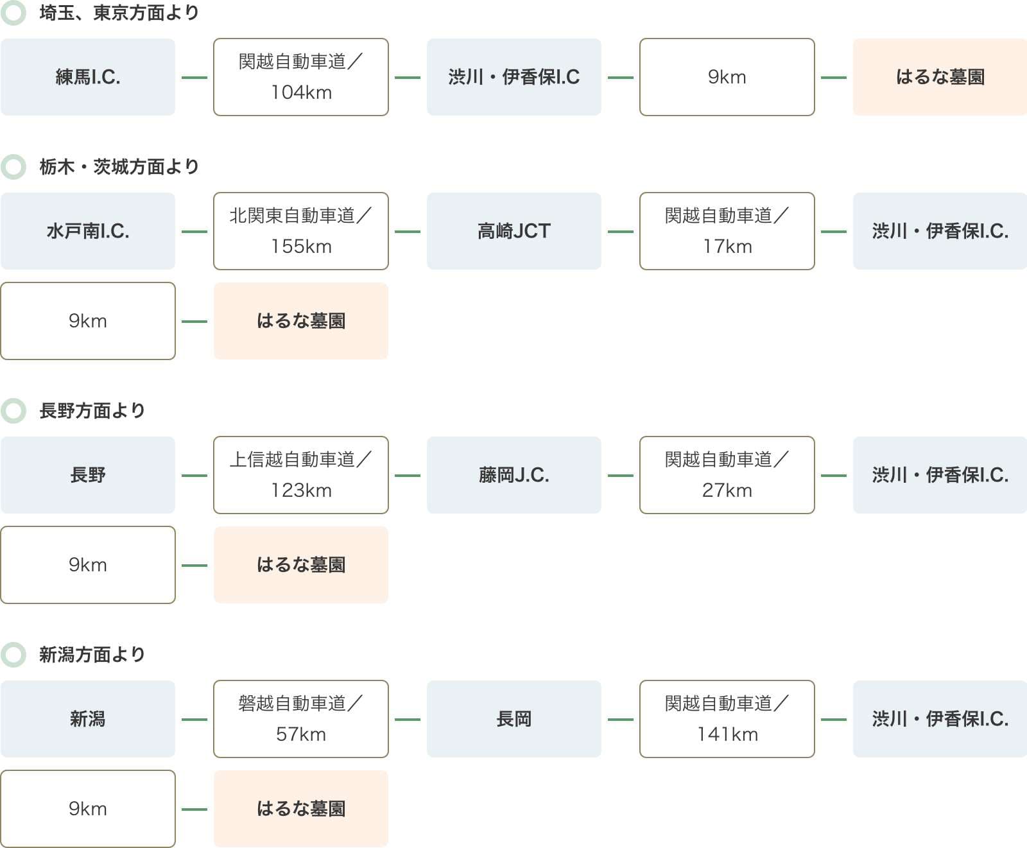Select the 長岡 box
1027x848 pixels.
(x=514, y=719)
